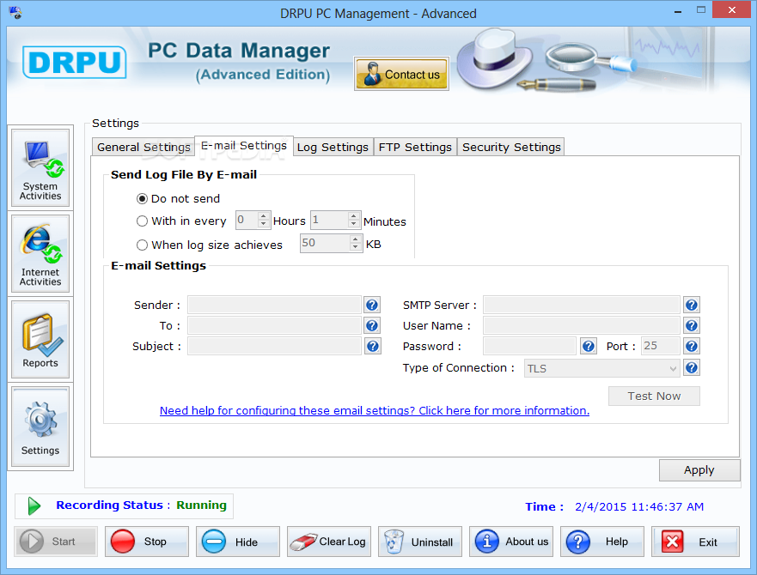Click the Clear Log button
757x575 pixels.
[x=329, y=542]
